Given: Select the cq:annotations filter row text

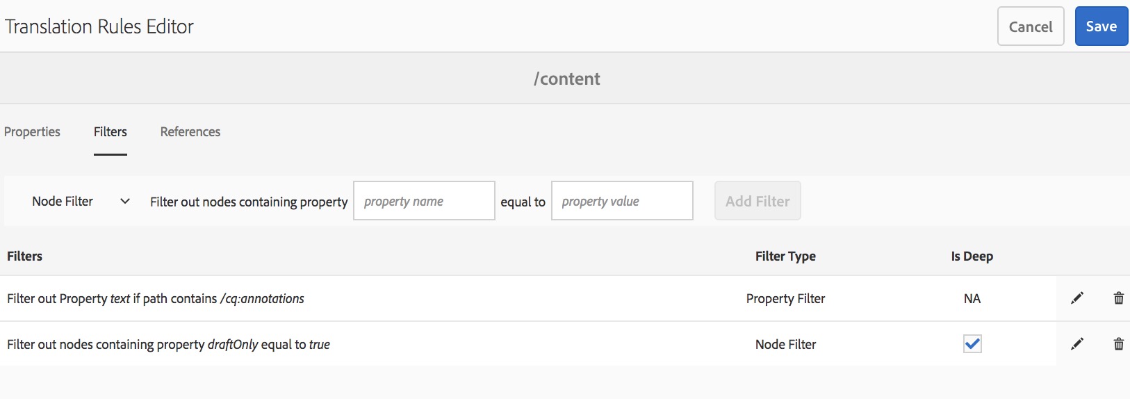Looking at the screenshot, I should click(x=156, y=298).
